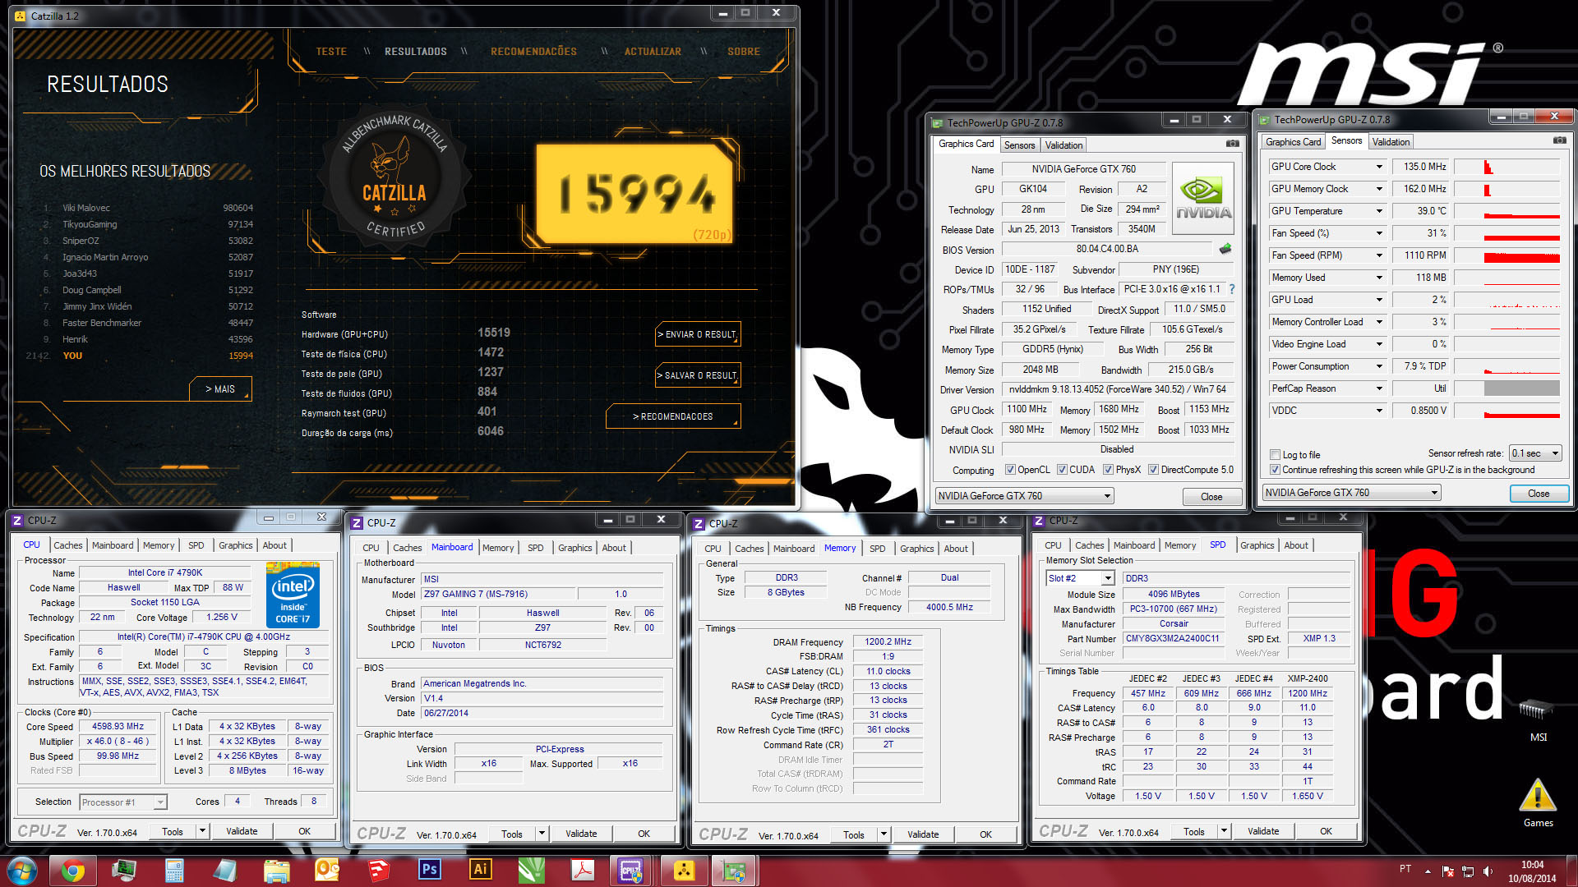This screenshot has height=887, width=1578.
Task: Open the GPU Core Clock sensor dropdown
Action: (1379, 167)
